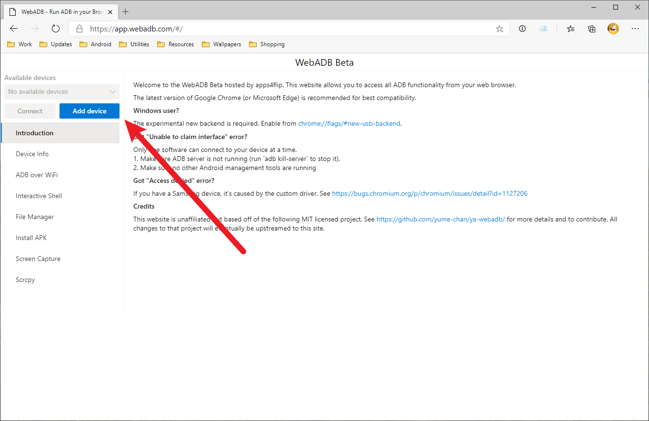
Task: Click the "WebADB Beta" page title
Action: (324, 62)
